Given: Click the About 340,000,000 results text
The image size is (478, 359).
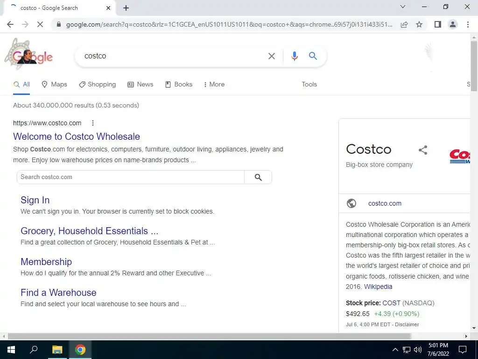Looking at the screenshot, I should (76, 105).
